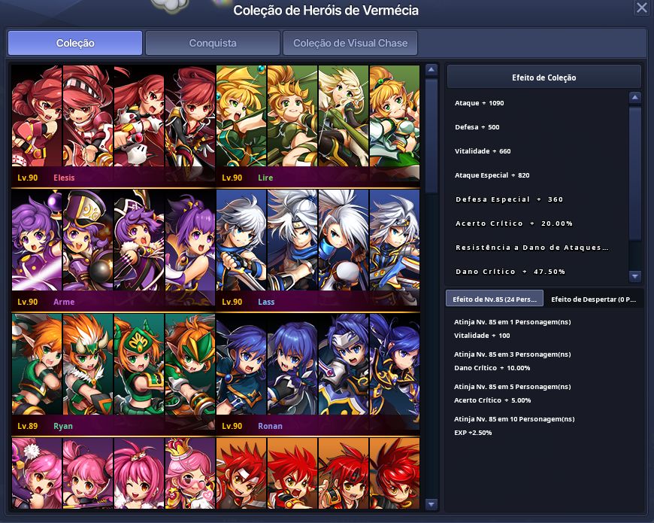Image resolution: width=654 pixels, height=523 pixels.
Task: Select pink-haired hero portrait with crown
Action: 189,473
